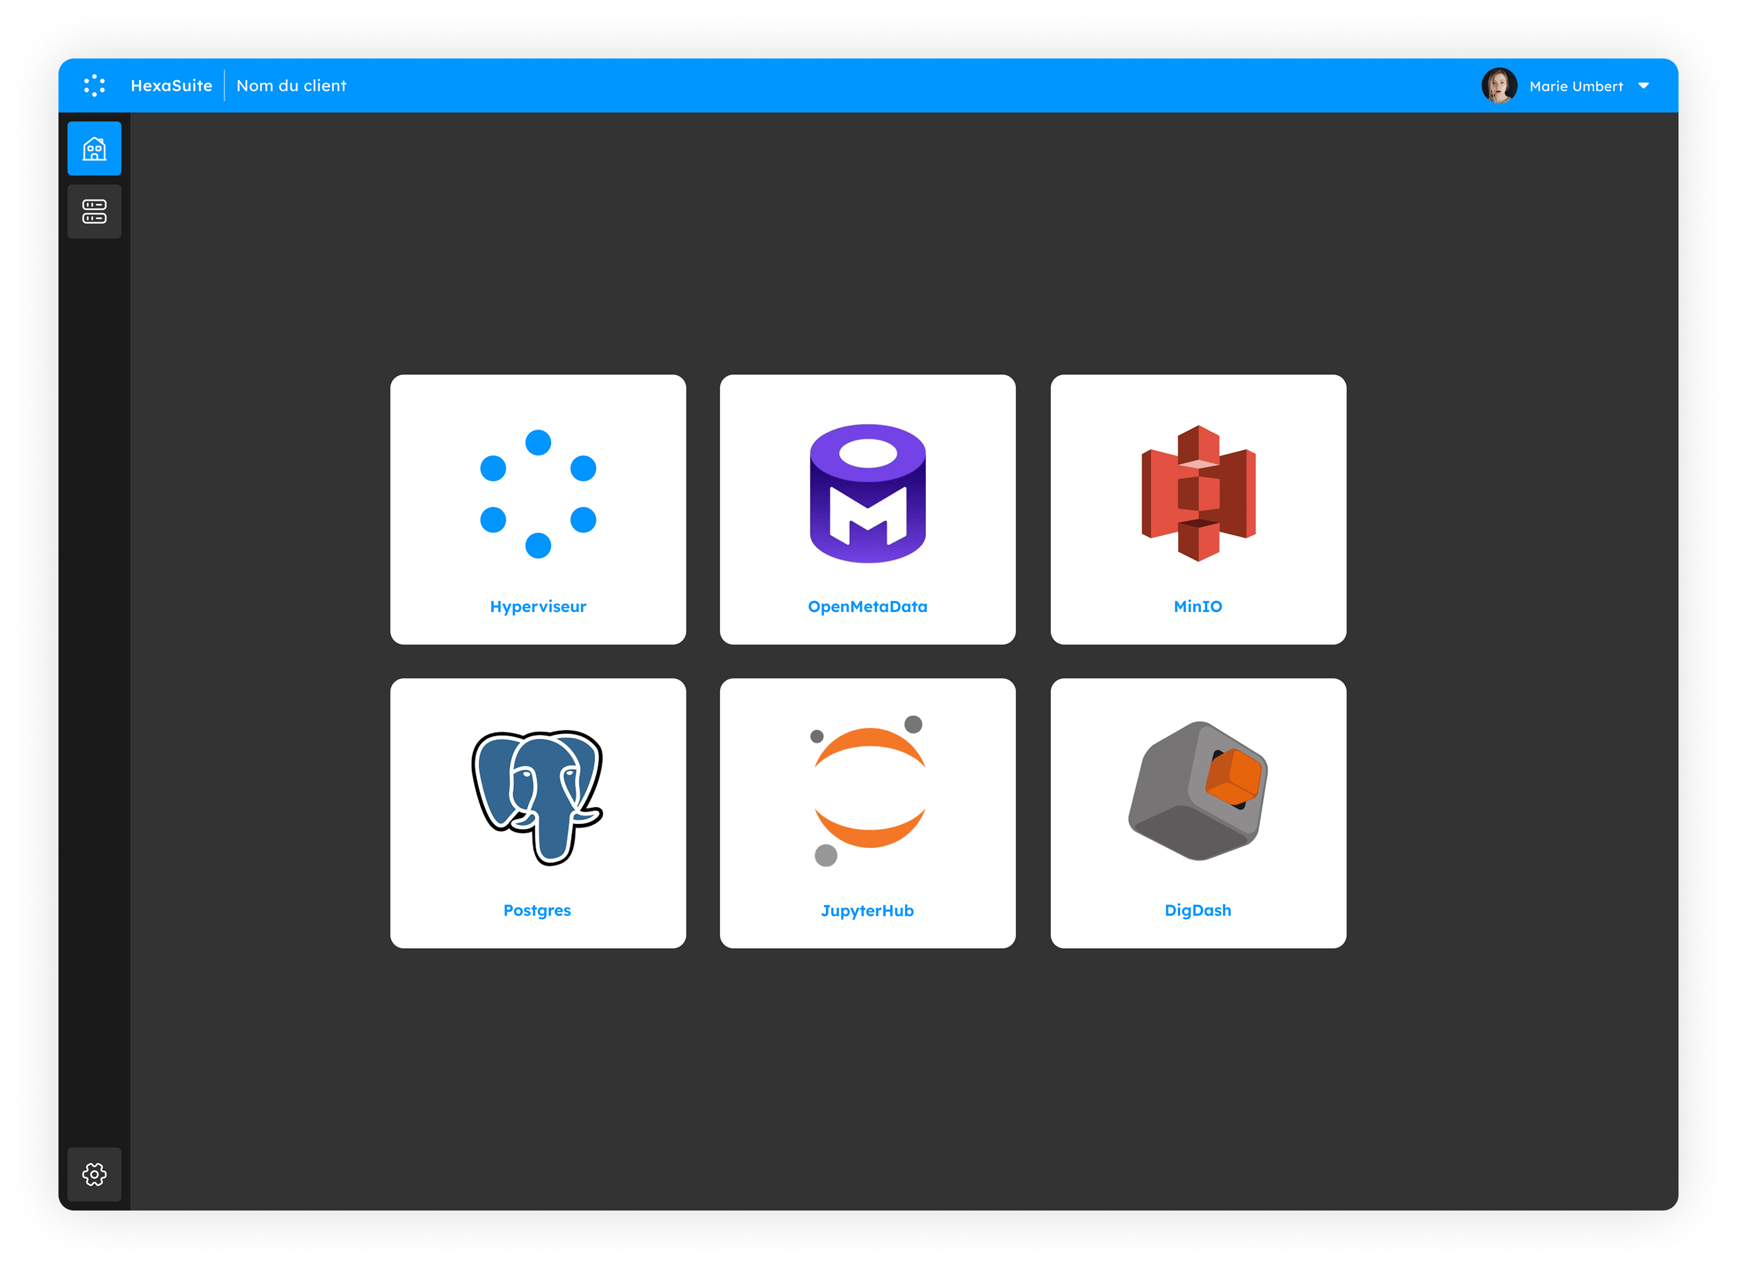Click the MinIO red logo
The width and height of the screenshot is (1737, 1269).
1198,493
